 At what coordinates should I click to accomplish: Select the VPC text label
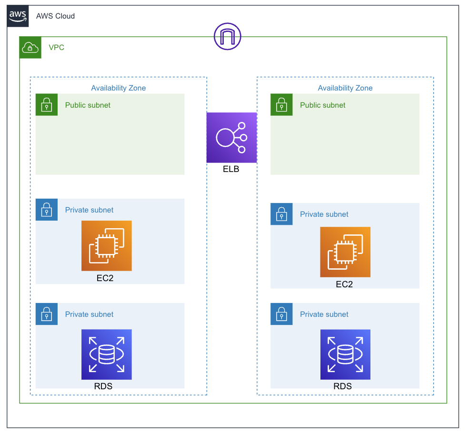[x=56, y=48]
